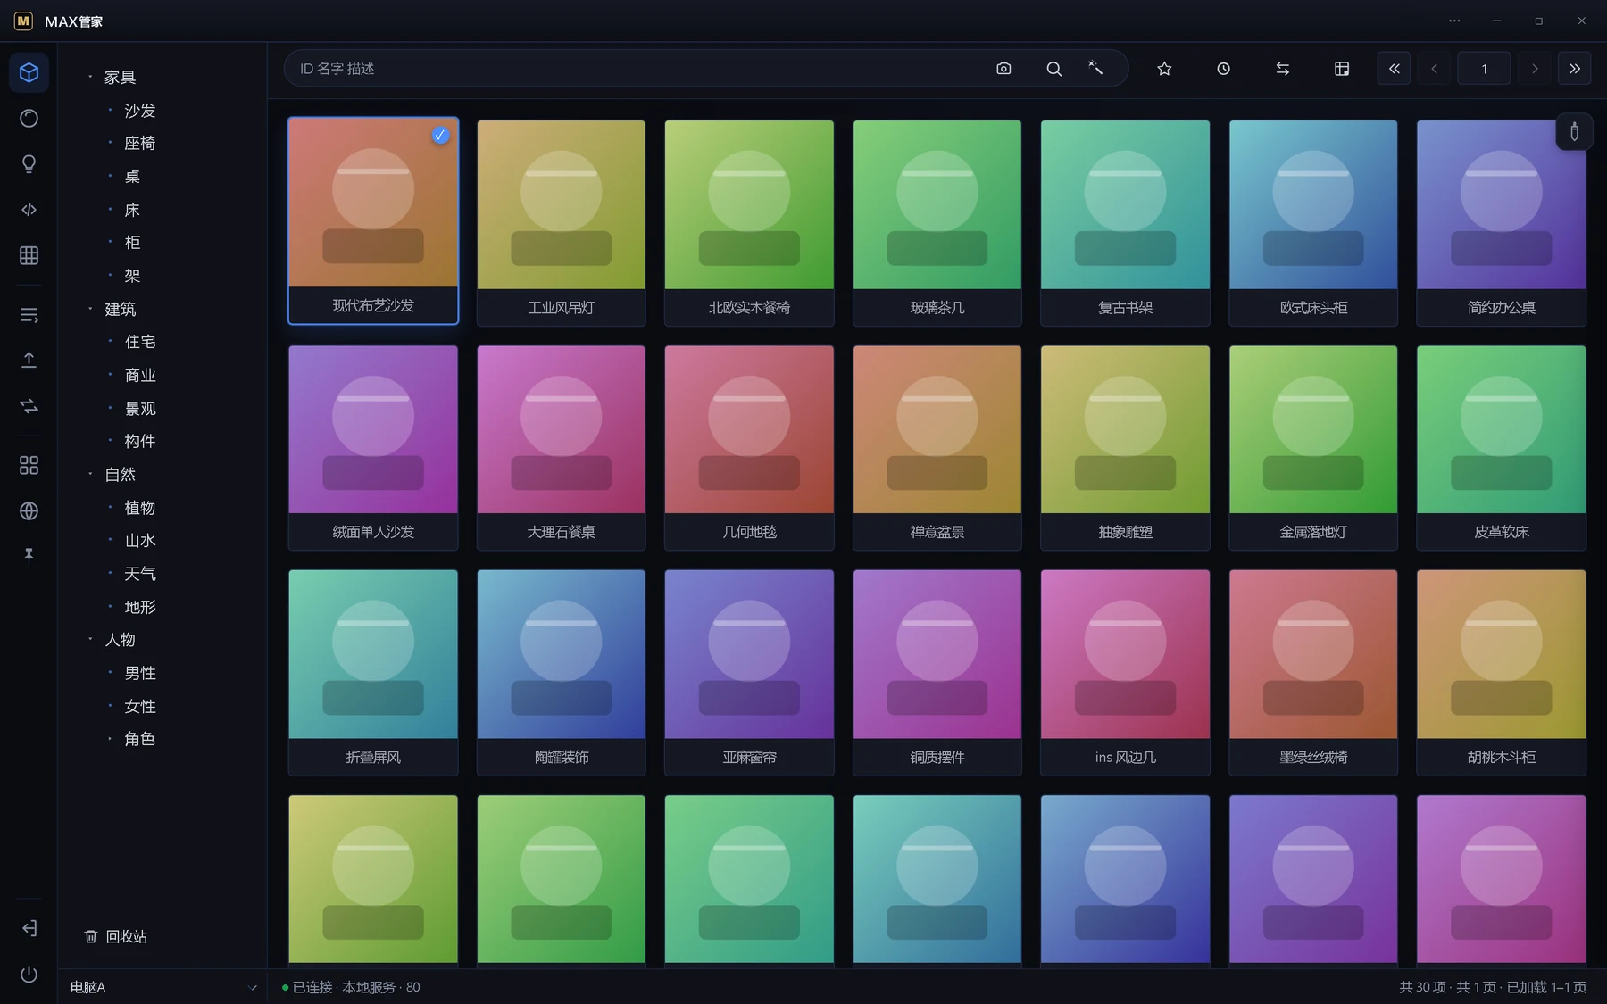This screenshot has height=1004, width=1607.
Task: Click the pin sidebar icon
Action: coord(29,555)
